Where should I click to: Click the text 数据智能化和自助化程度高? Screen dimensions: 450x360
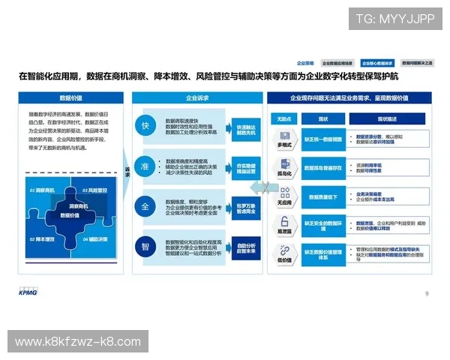pyautogui.click(x=193, y=242)
